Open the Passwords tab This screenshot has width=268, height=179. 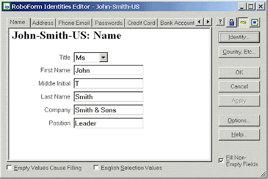(x=109, y=23)
